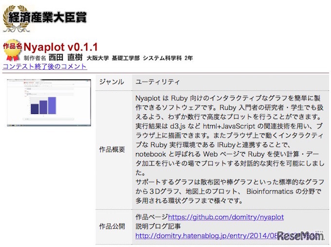Open the コンテスト終了後のコメント link

45,67
